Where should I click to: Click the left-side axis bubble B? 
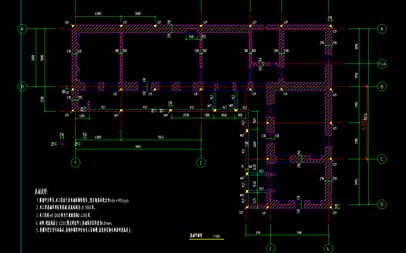coord(22,87)
